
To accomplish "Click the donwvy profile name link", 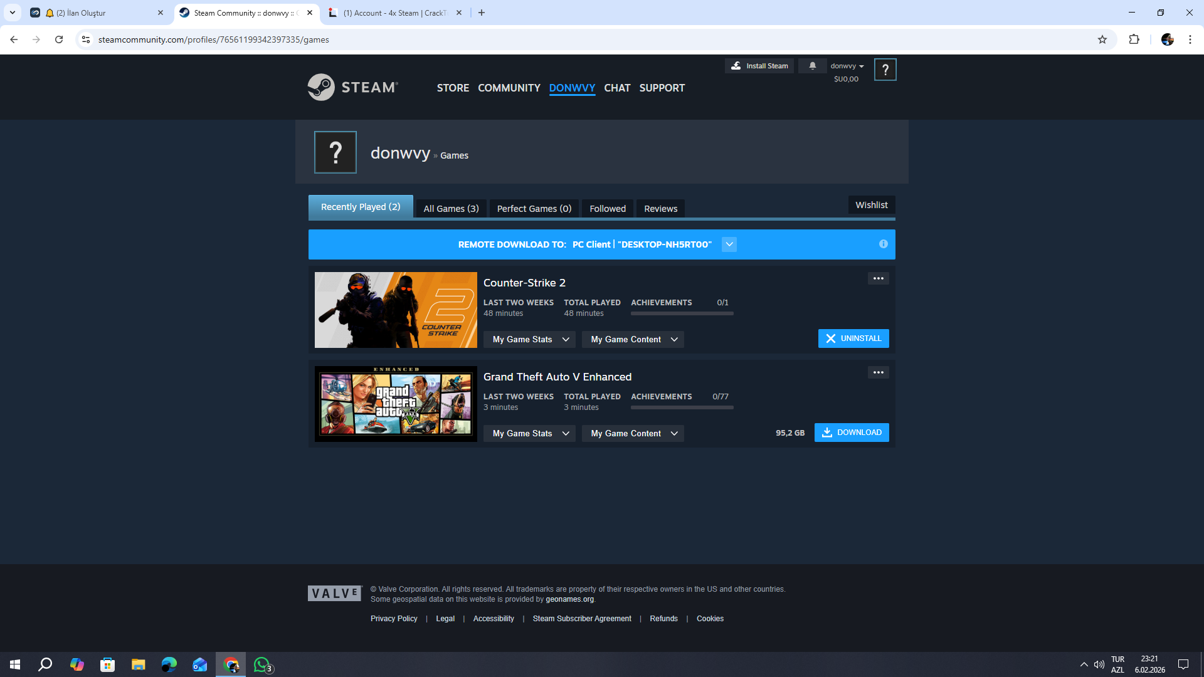I will pos(400,153).
